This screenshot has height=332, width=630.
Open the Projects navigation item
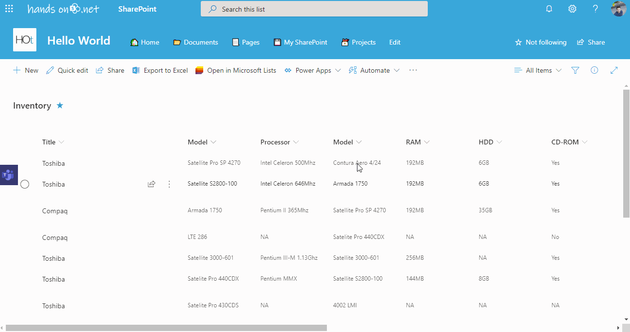[x=358, y=42]
